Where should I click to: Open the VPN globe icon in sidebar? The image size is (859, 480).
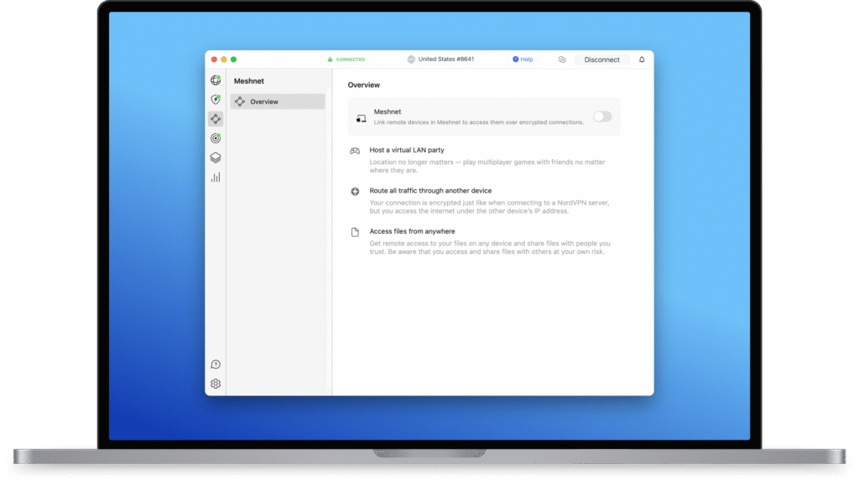(x=216, y=80)
